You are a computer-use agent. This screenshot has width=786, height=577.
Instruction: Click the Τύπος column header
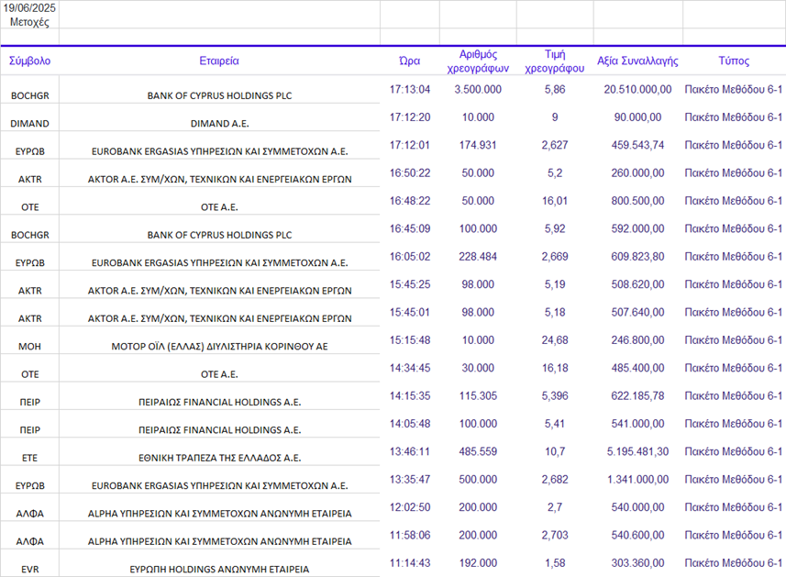click(x=734, y=61)
